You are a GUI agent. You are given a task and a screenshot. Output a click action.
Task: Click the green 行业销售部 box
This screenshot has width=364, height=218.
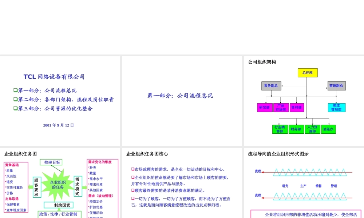[280, 129]
